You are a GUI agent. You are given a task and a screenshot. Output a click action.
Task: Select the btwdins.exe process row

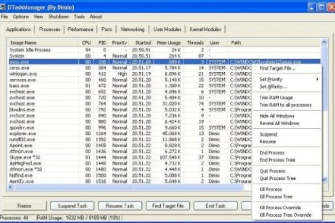pos(130,110)
